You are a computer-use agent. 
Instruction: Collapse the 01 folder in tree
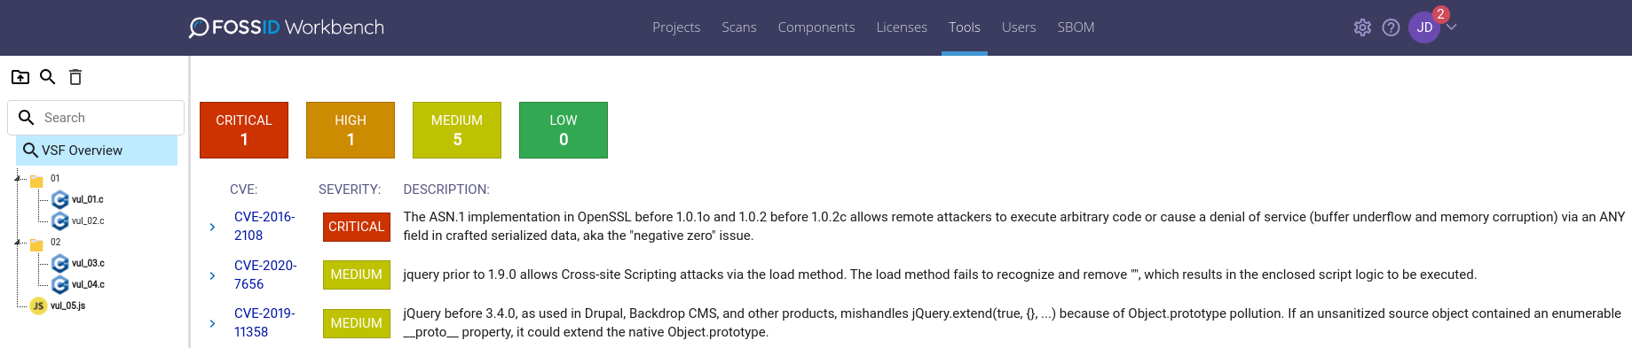pyautogui.click(x=18, y=178)
